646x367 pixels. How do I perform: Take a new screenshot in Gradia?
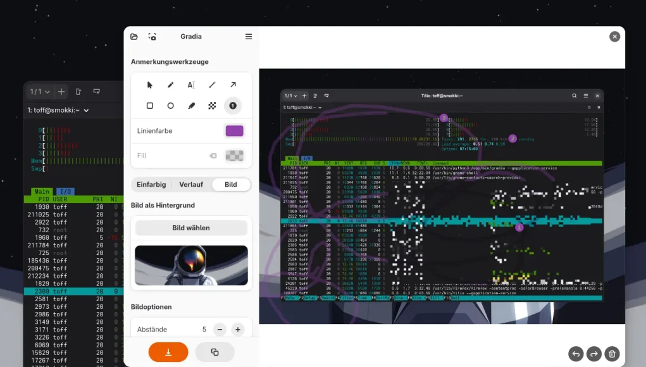pos(152,37)
